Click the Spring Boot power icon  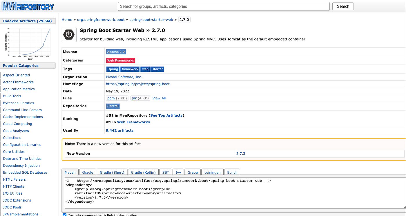pos(69,35)
